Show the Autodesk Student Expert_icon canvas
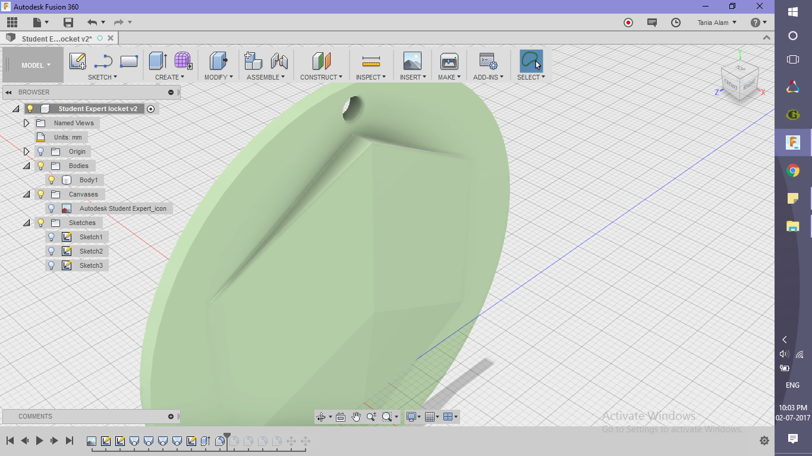This screenshot has width=812, height=456. click(x=52, y=208)
